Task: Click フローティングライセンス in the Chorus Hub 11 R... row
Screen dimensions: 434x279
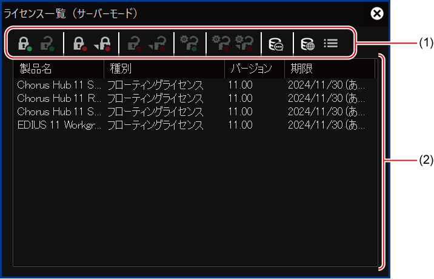Action: [155, 98]
